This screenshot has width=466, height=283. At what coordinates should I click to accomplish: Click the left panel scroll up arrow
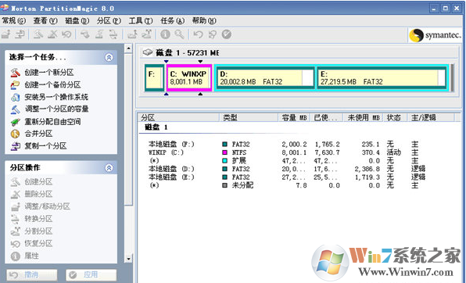128,48
